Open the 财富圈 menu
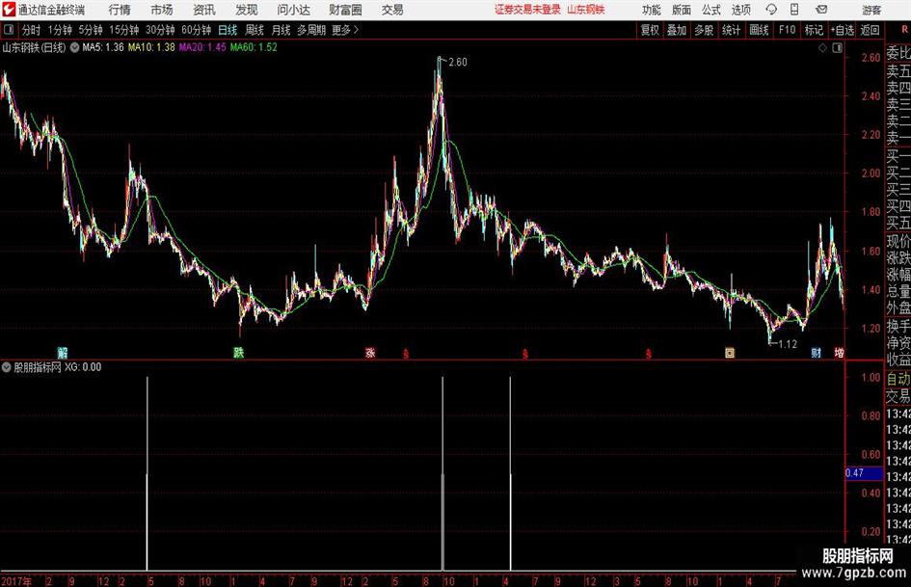Image resolution: width=911 pixels, height=587 pixels. 345,10
